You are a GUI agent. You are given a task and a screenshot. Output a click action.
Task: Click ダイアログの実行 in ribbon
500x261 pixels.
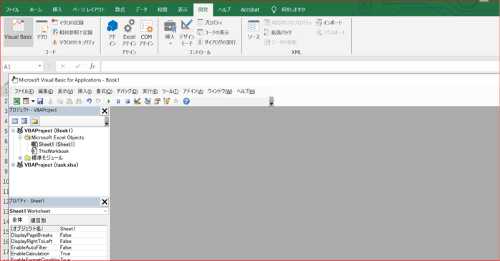tap(216, 42)
